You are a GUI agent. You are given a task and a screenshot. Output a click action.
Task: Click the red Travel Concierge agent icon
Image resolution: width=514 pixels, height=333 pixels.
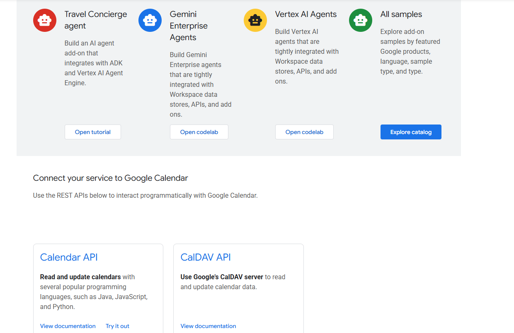45,20
